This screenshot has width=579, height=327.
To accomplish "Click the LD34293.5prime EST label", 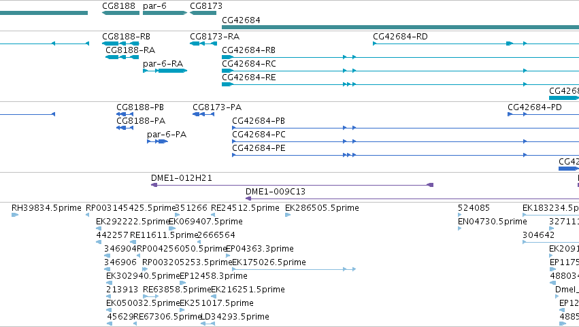I will [x=235, y=317].
